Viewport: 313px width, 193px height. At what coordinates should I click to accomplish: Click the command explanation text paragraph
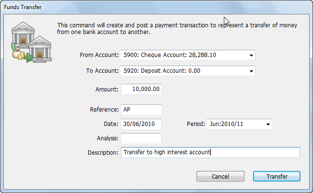pyautogui.click(x=177, y=29)
